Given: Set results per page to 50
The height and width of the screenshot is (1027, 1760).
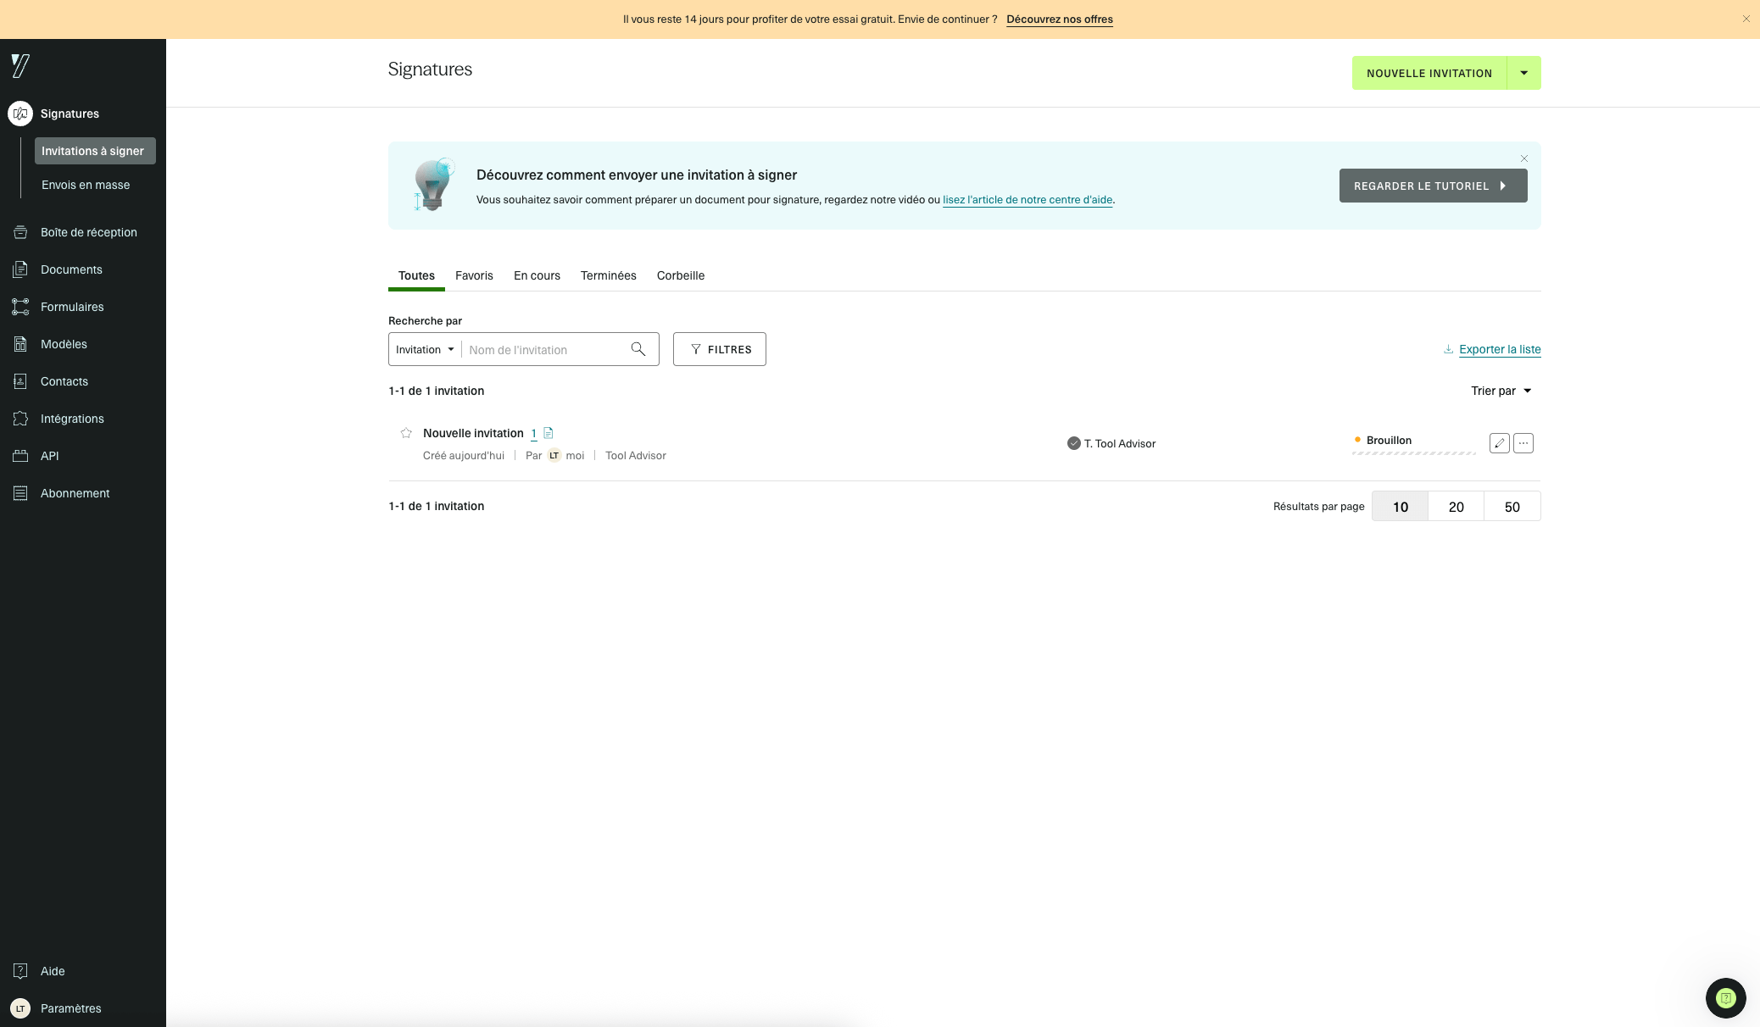Looking at the screenshot, I should [1512, 507].
